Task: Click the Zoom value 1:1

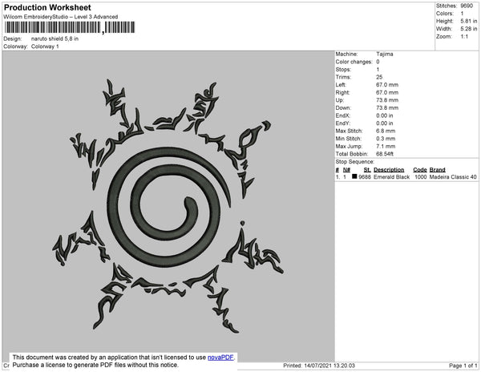Action: coord(464,37)
